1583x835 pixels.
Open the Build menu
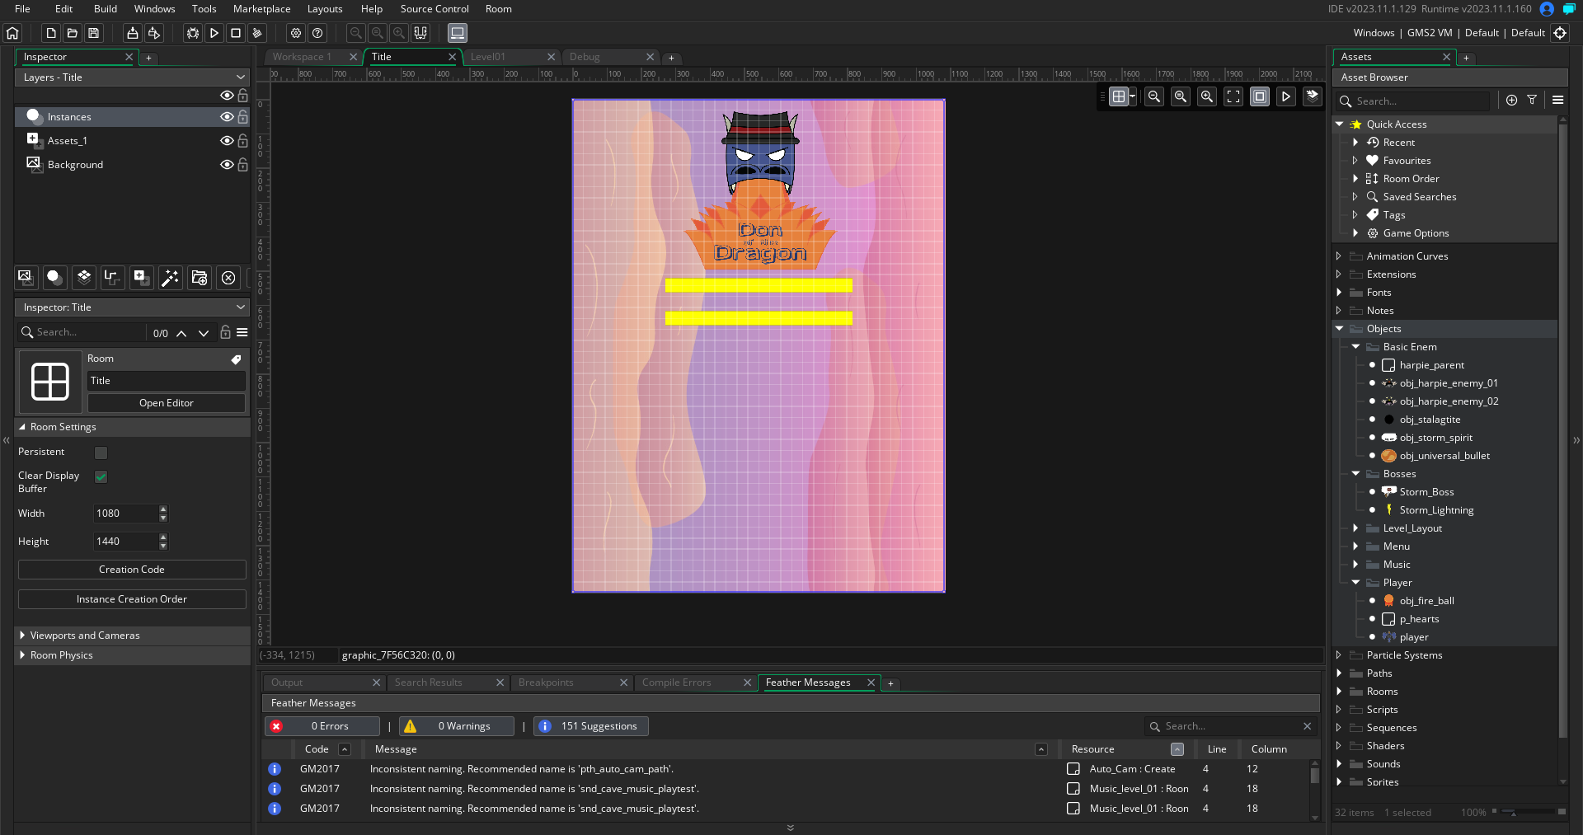[x=106, y=9]
